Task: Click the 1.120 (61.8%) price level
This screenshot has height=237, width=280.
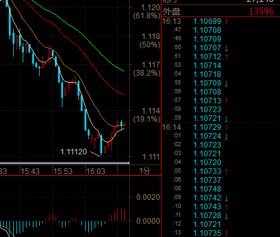Action: click(x=147, y=11)
